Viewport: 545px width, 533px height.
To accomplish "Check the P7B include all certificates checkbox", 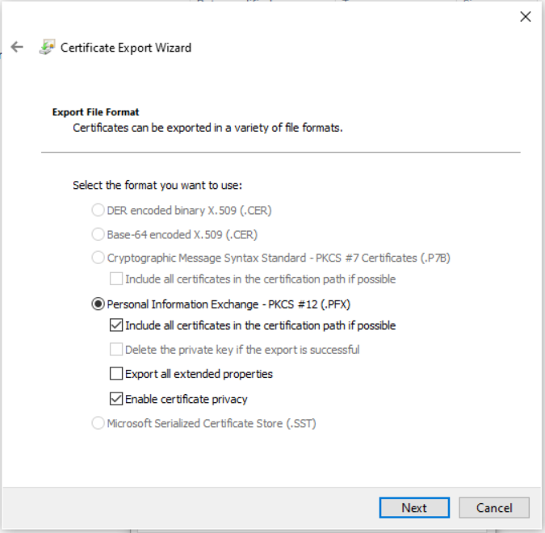I will tap(116, 279).
